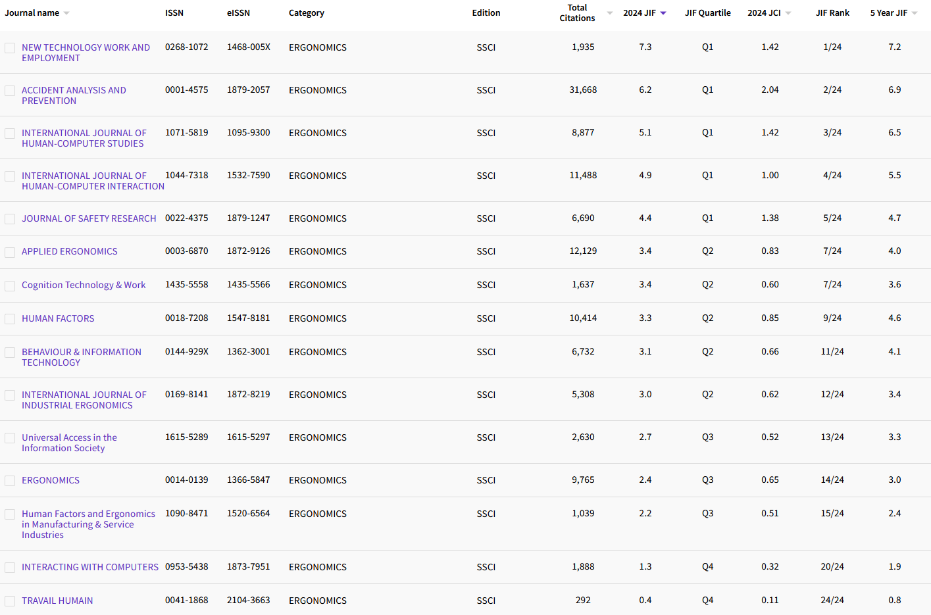Screen dimensions: 931x615
Task: Open Human Factors and Ergonomics in Manufacturing link
Action: (x=88, y=524)
